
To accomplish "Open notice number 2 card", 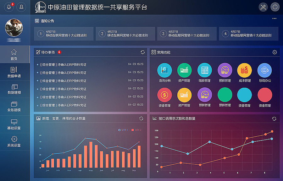I will tap(125, 34).
